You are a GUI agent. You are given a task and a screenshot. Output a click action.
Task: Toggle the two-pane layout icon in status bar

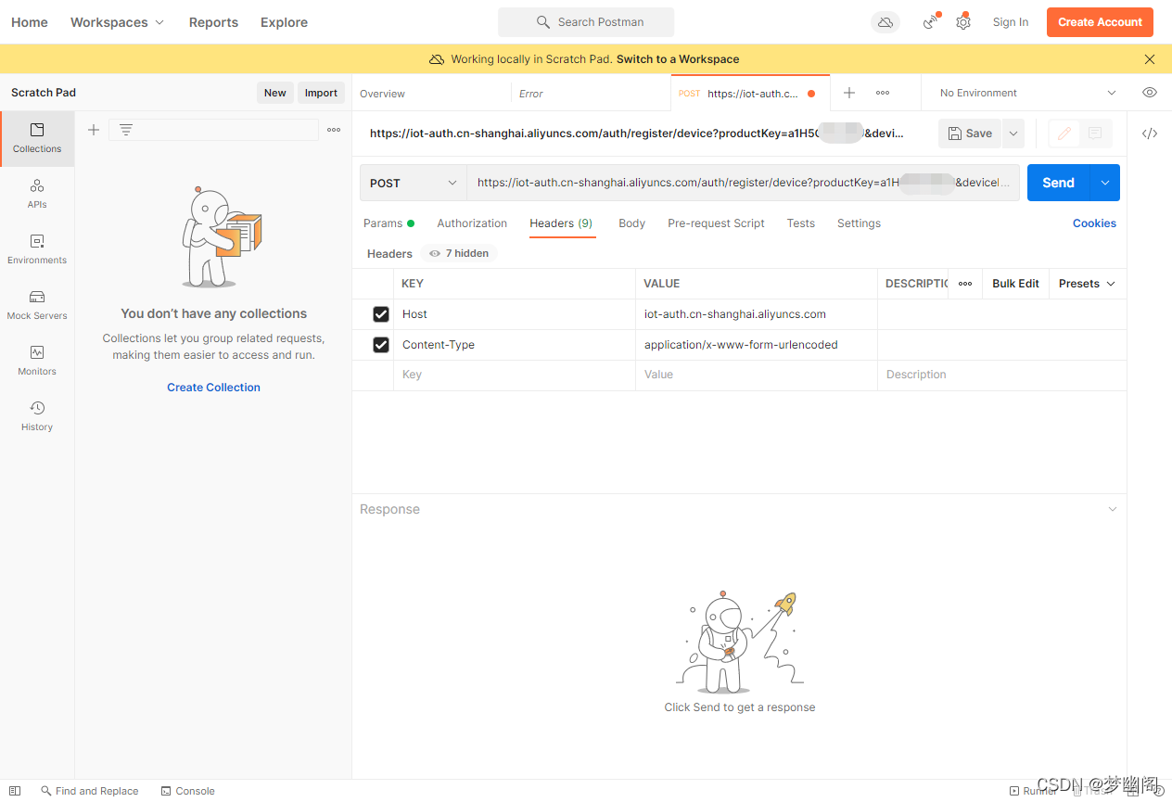pyautogui.click(x=15, y=791)
